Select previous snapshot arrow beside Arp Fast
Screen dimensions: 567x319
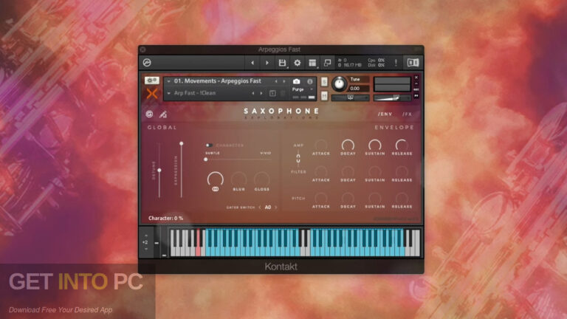[252, 93]
